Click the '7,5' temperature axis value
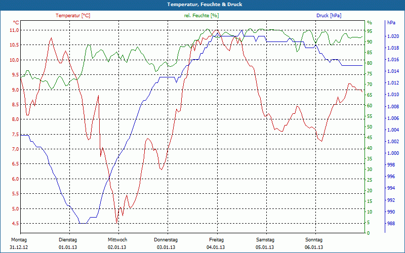Viewport: 405px width, 253px height. (15, 134)
